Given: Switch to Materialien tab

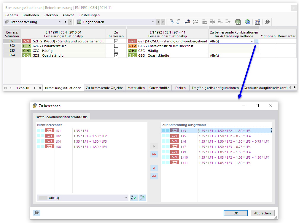Looking at the screenshot, I should (136, 88).
